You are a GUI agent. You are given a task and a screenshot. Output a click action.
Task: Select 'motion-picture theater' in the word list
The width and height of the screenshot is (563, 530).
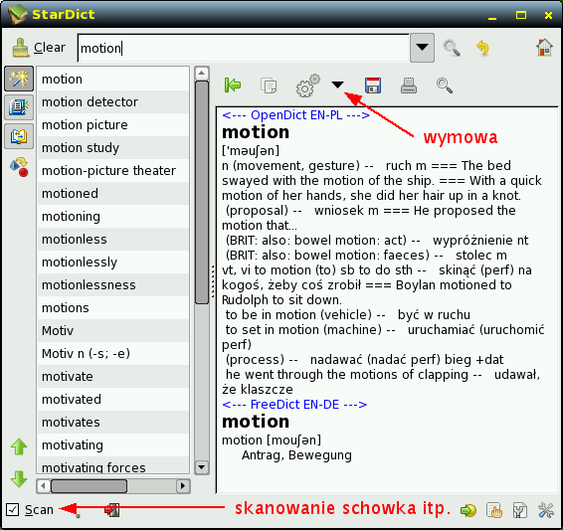click(113, 170)
